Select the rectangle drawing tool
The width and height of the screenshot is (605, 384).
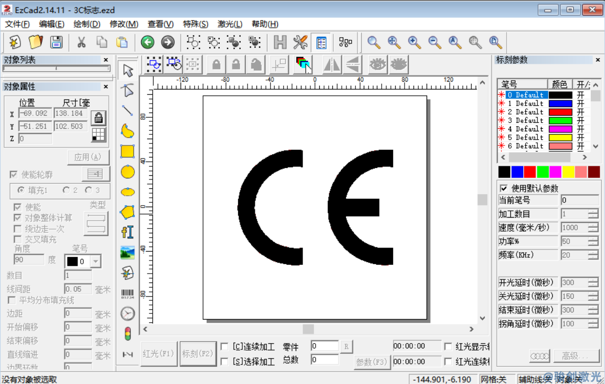pos(128,152)
